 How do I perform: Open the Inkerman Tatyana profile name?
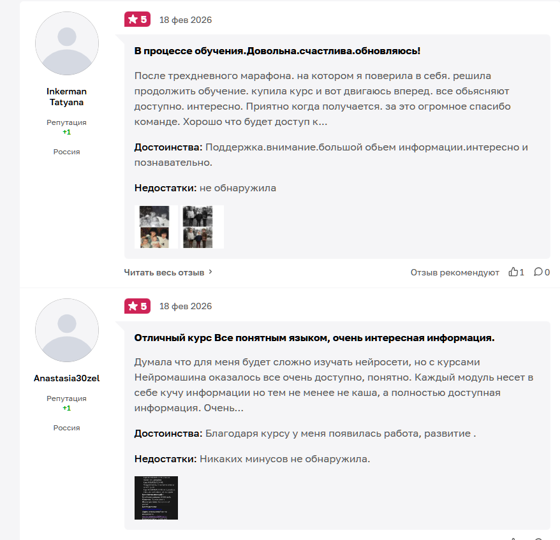pyautogui.click(x=67, y=97)
